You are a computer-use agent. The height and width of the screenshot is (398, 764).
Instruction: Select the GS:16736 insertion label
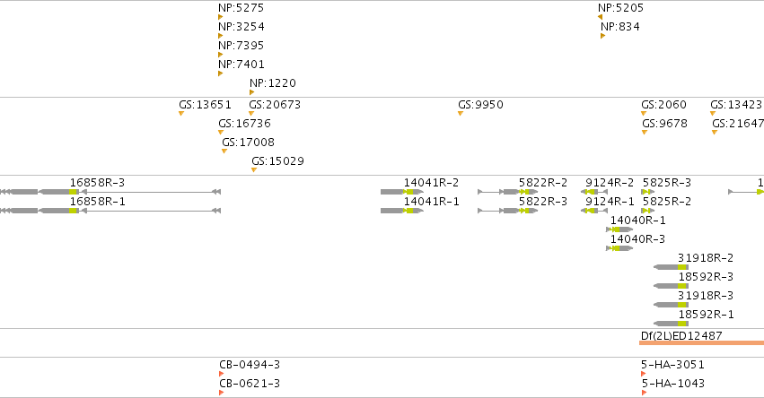(244, 124)
